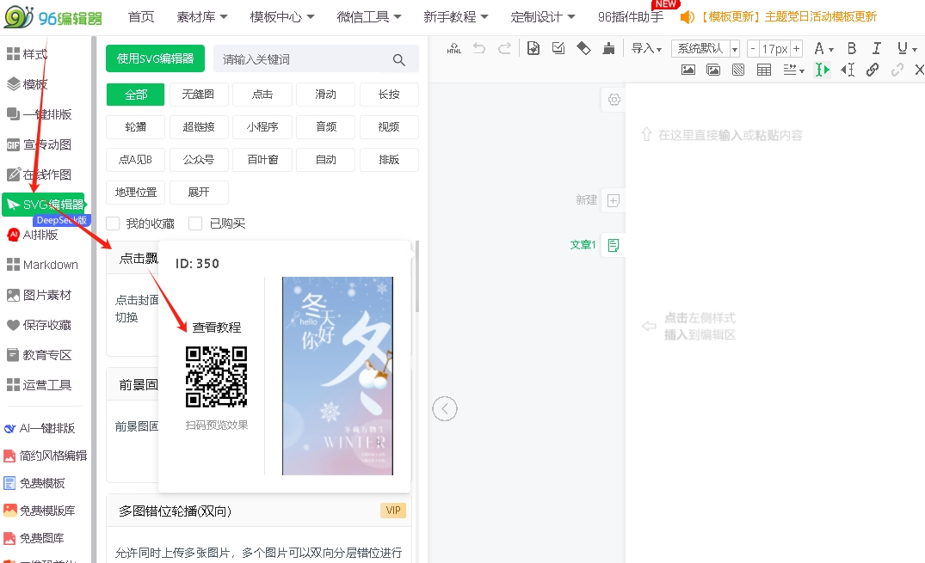
Task: Click the search magnifier icon
Action: pos(398,59)
